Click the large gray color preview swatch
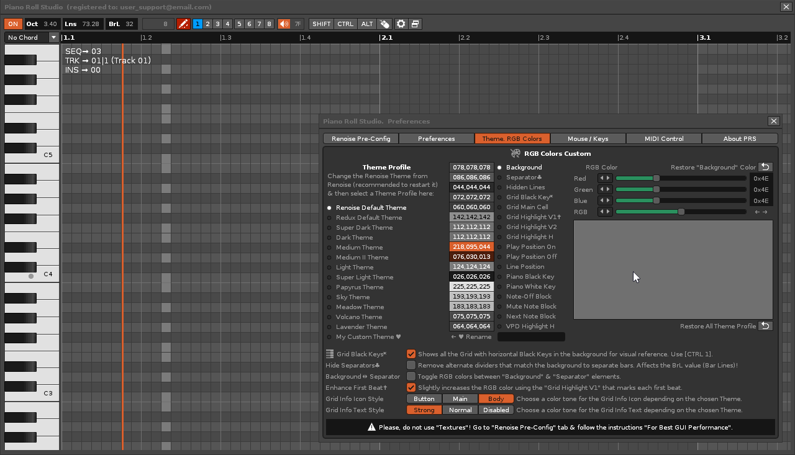Viewport: 795px width, 455px height. (673, 269)
